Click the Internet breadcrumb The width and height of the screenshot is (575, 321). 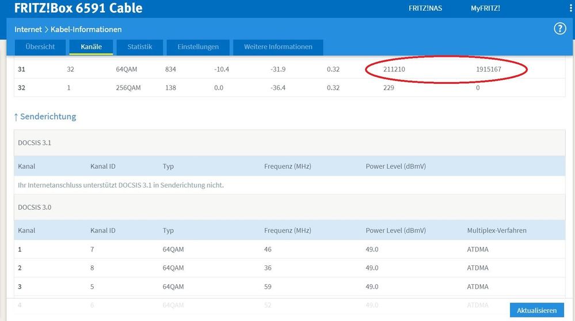click(28, 29)
